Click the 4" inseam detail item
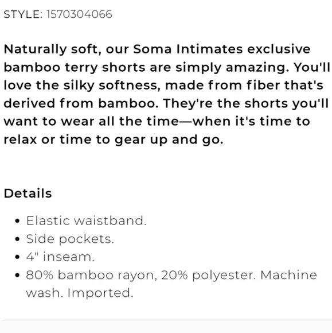Viewport: 332px width, 333px height. point(60,257)
